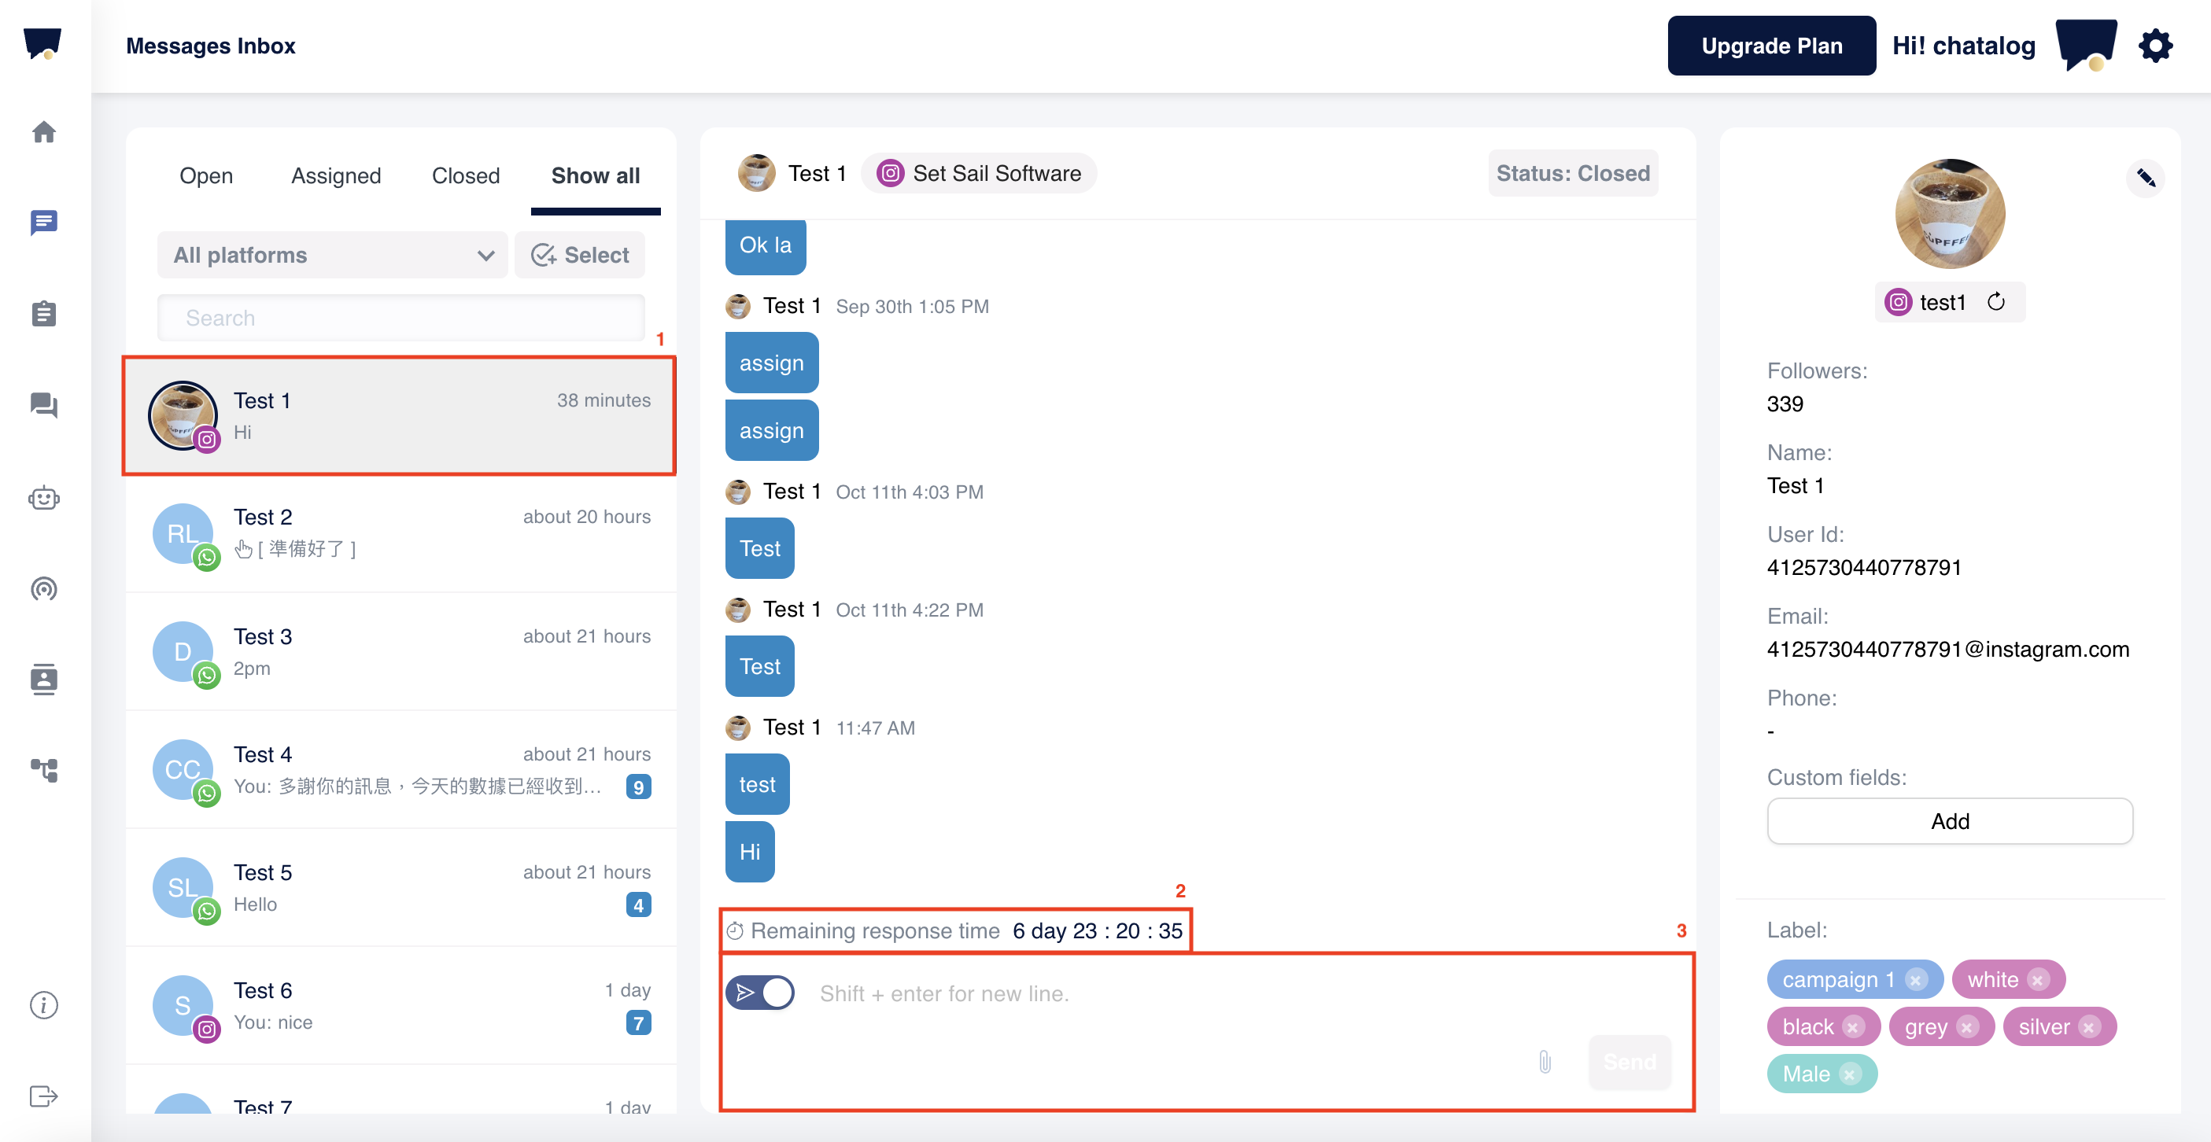Click the test1 Instagram handle
The image size is (2211, 1142).
click(1943, 302)
